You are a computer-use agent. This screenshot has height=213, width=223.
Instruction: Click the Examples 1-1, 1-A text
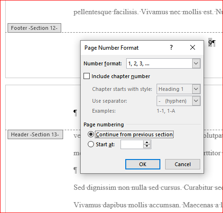166,111
